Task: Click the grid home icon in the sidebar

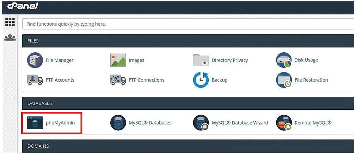Action: coord(10,22)
